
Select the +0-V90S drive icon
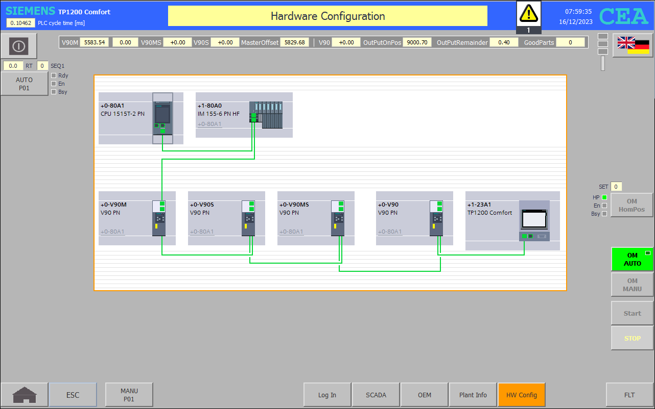[x=248, y=218]
